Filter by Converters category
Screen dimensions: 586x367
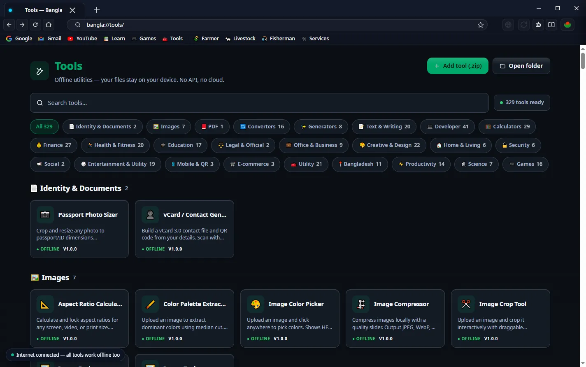click(x=262, y=127)
